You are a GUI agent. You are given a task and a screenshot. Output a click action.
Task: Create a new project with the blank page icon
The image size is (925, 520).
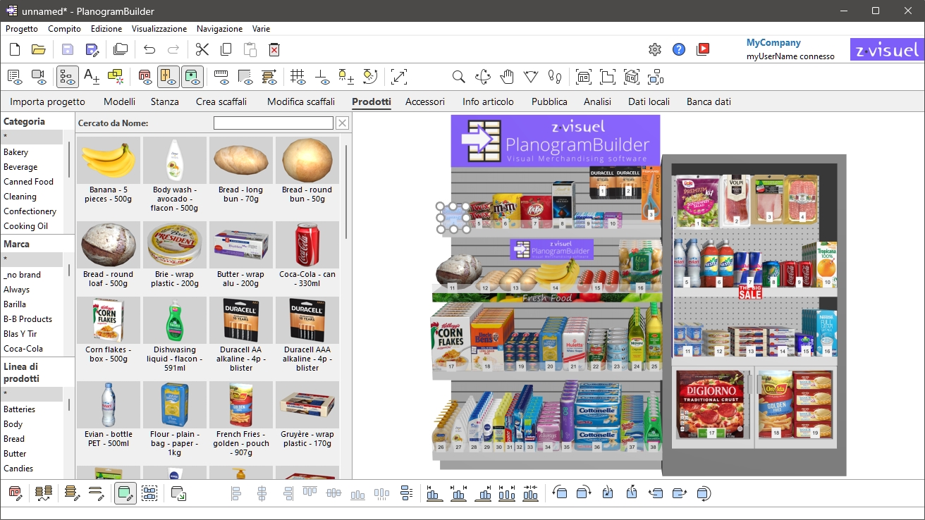15,49
